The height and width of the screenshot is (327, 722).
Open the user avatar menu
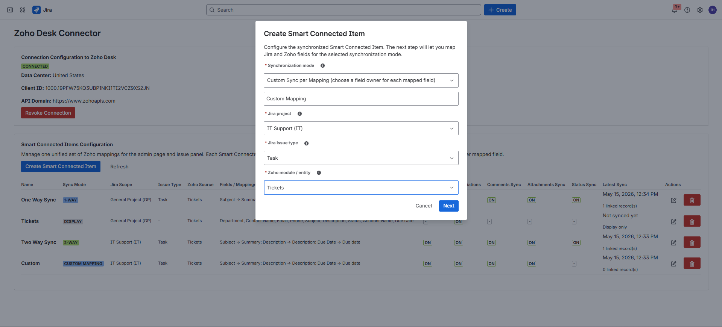click(x=713, y=10)
